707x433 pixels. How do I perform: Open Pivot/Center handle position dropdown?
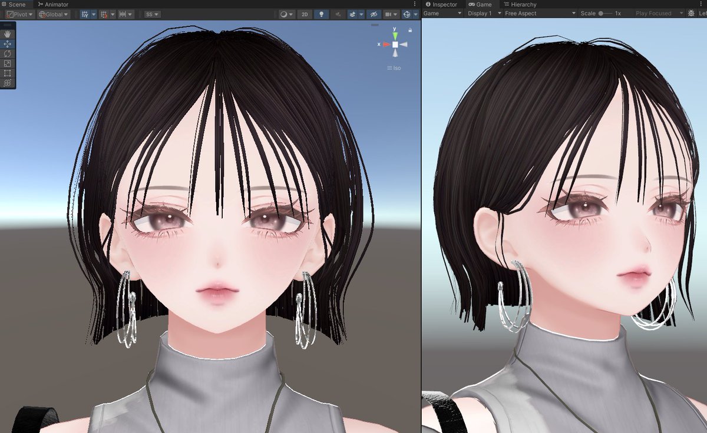coord(19,14)
